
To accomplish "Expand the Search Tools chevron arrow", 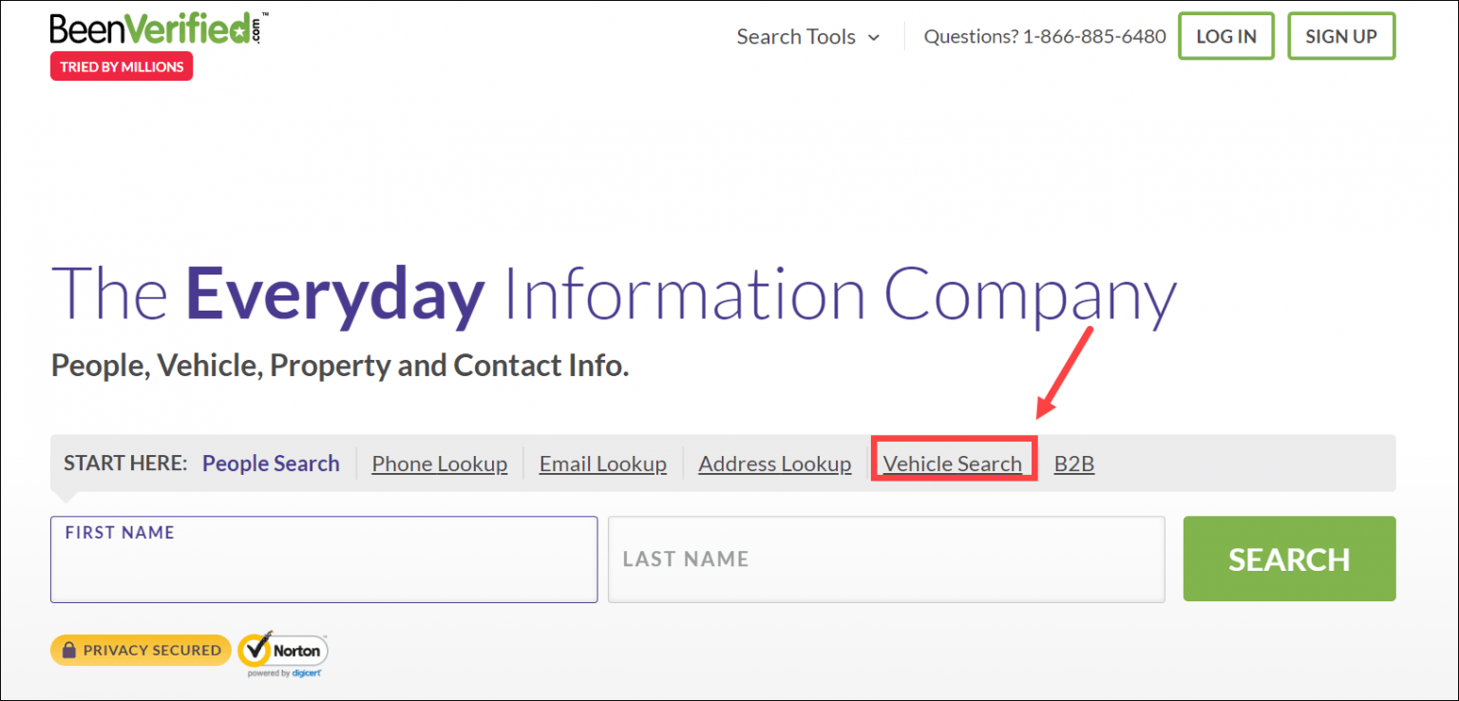I will tap(872, 37).
